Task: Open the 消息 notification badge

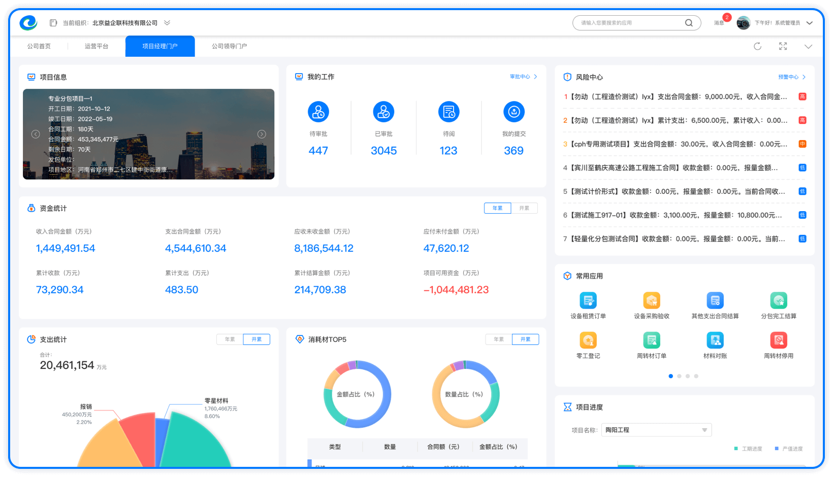Action: pyautogui.click(x=727, y=18)
